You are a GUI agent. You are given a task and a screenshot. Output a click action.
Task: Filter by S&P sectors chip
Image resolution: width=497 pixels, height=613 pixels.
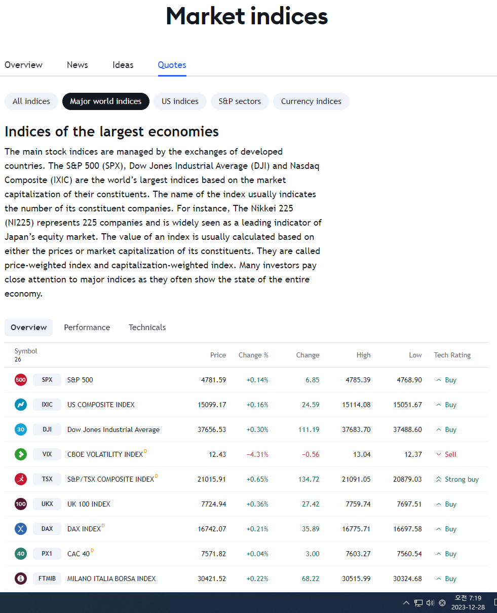(240, 101)
